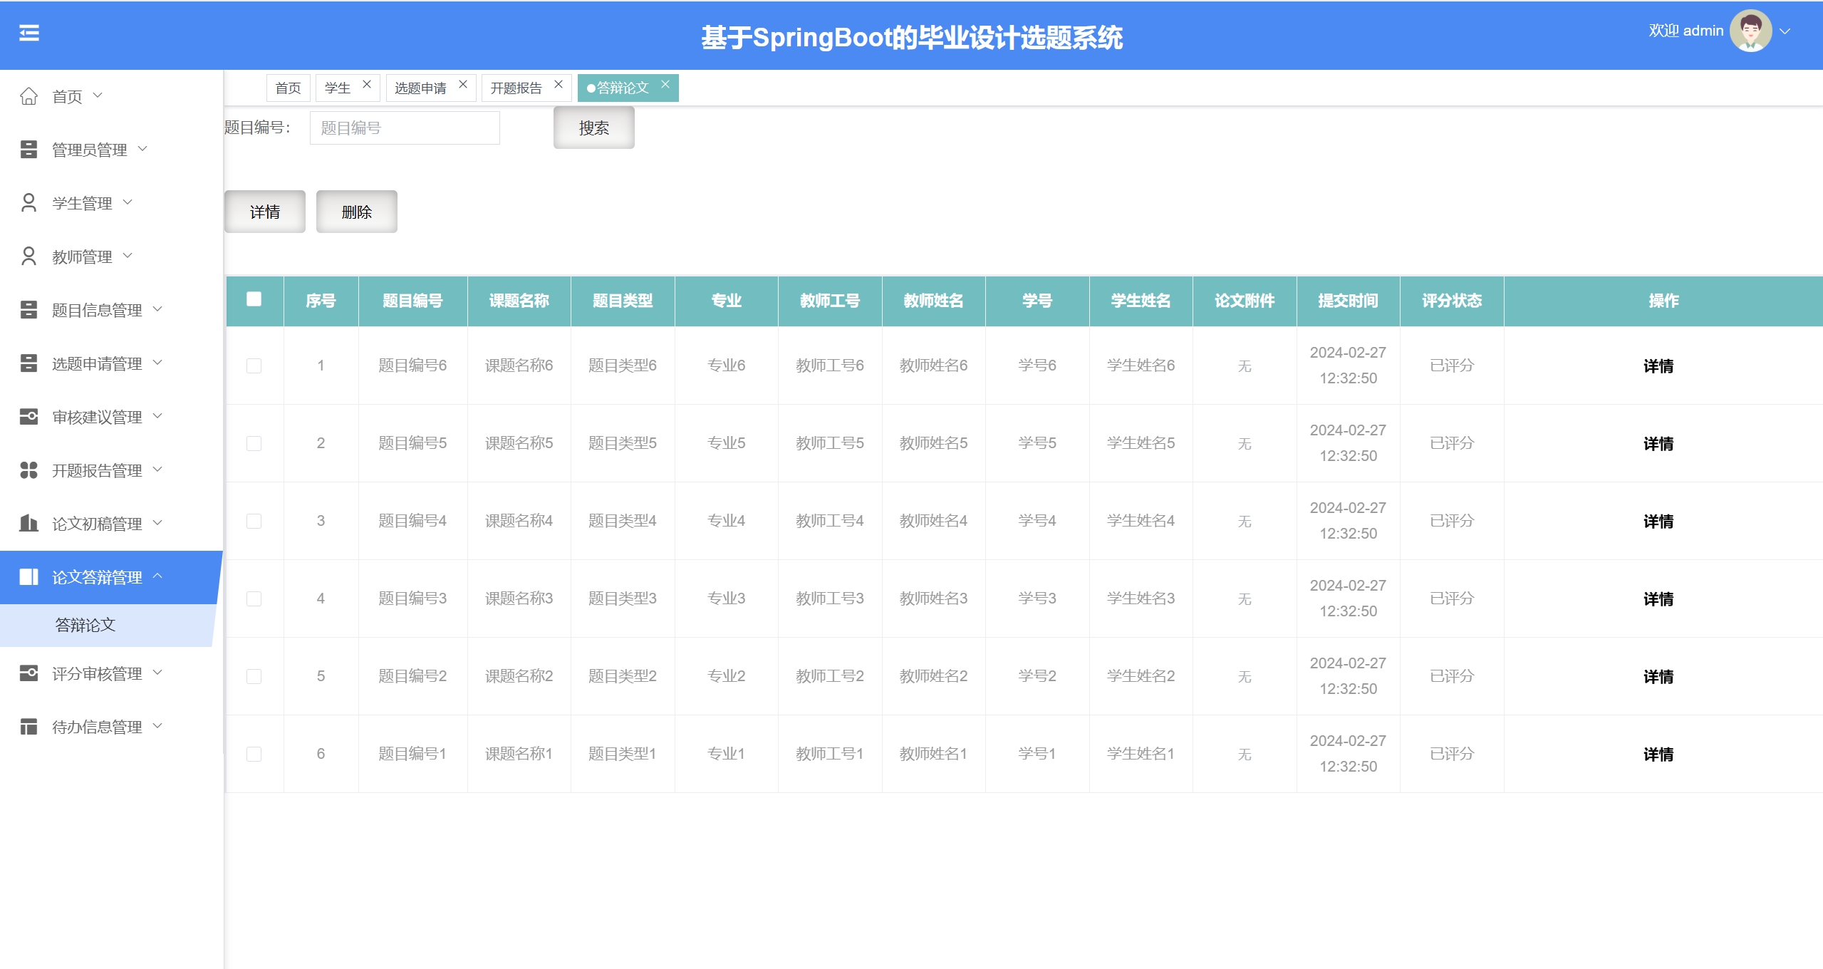Expand the 评分审核管理 menu
1823x969 pixels.
click(x=158, y=673)
